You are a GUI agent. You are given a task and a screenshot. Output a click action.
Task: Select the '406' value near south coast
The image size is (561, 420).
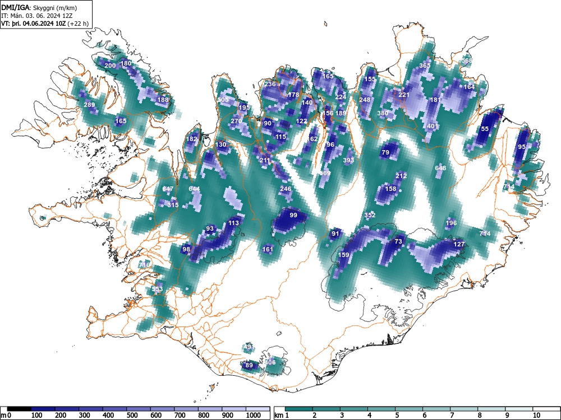(270, 362)
